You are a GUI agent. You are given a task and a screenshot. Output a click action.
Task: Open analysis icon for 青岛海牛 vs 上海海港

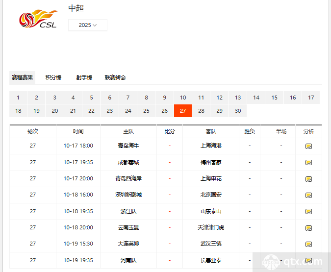point(308,146)
